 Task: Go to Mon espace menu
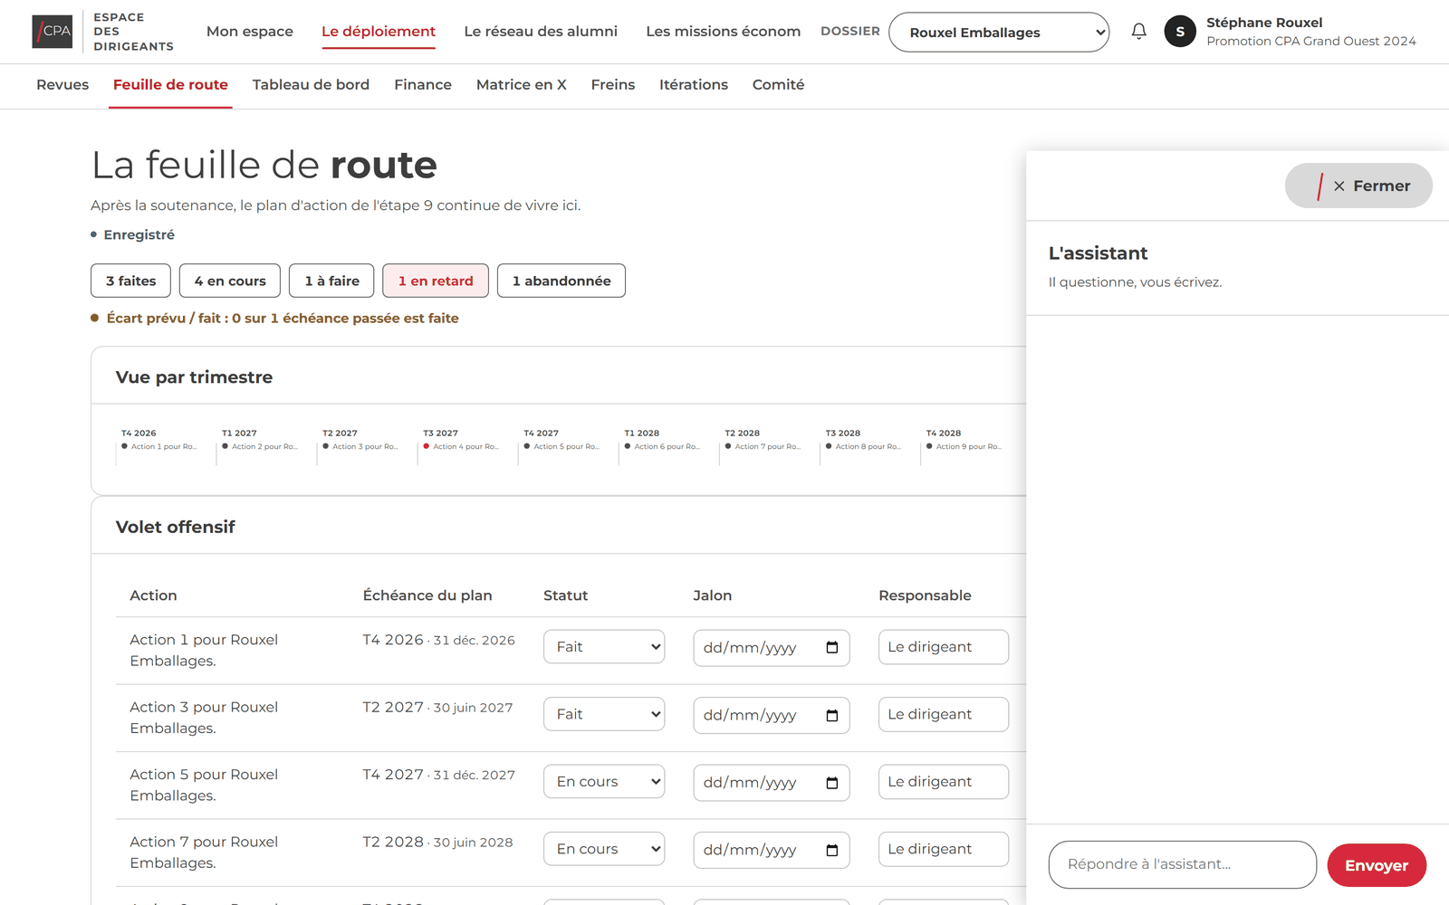[250, 32]
